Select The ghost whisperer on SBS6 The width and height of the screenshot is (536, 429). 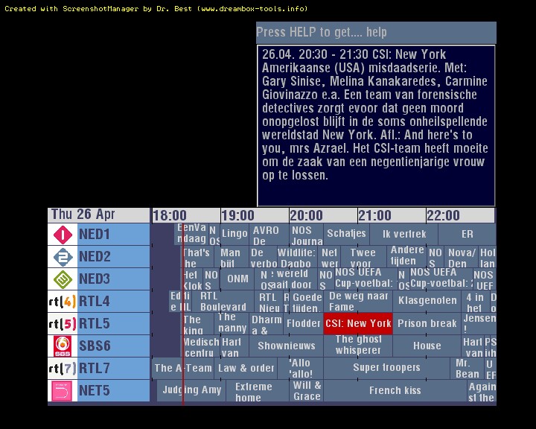click(x=358, y=346)
